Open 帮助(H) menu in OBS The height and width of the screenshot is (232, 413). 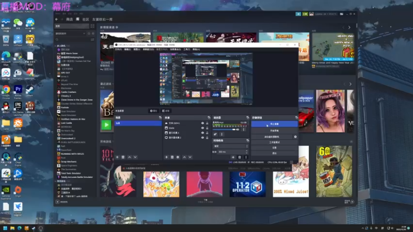click(196, 49)
